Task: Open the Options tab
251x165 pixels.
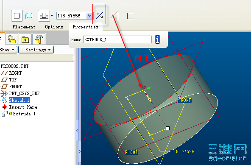Action: pos(54,27)
